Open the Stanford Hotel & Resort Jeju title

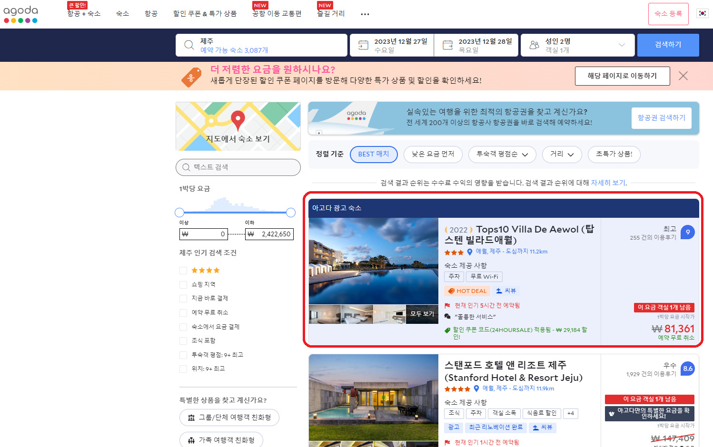[x=513, y=371]
